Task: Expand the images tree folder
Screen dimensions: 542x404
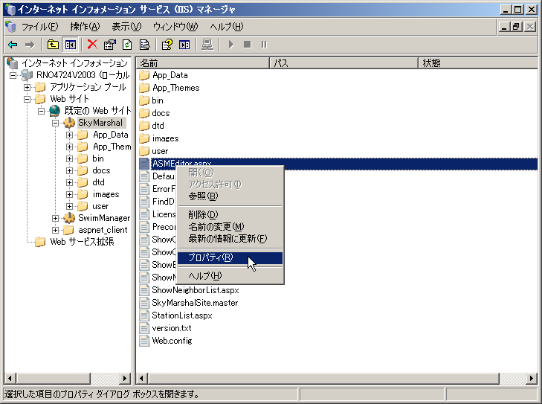Action: pos(69,194)
